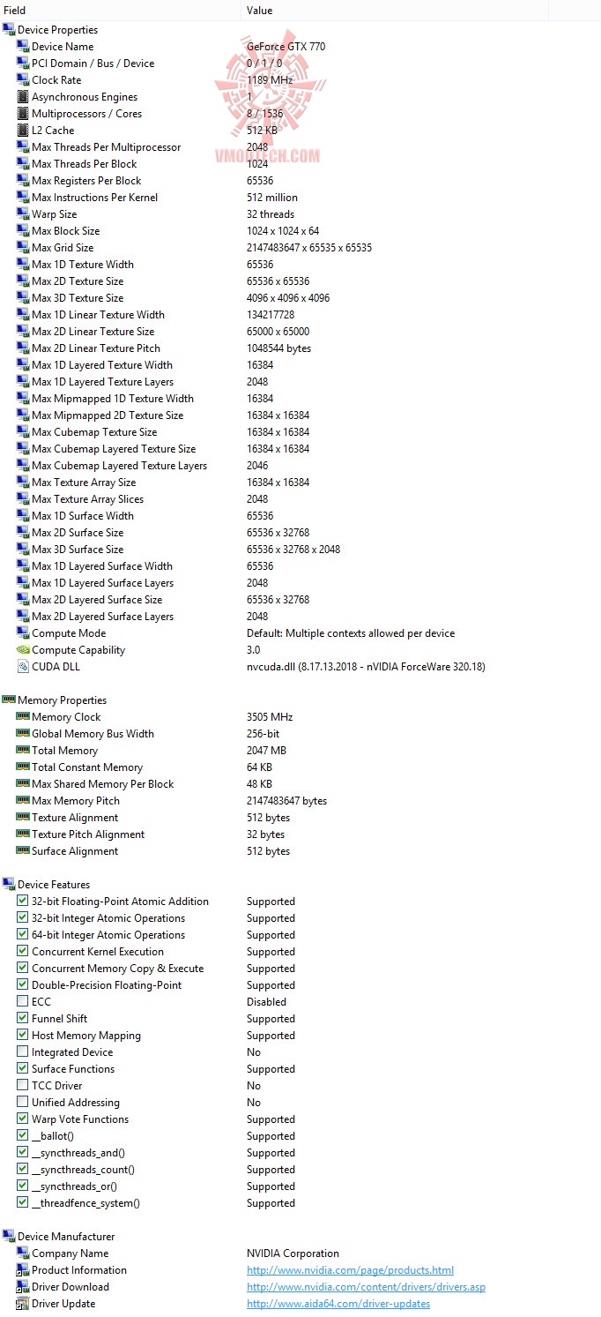Viewport: 601px width, 1317px height.
Task: Toggle the Integrated Device checkbox
Action: point(22,1052)
